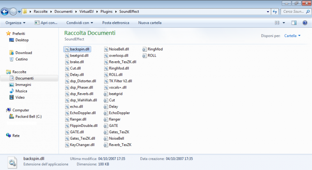
Task: Change view with the view icon
Action: coord(277,23)
